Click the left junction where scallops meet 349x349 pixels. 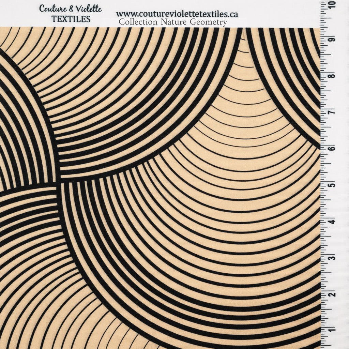click(58, 180)
